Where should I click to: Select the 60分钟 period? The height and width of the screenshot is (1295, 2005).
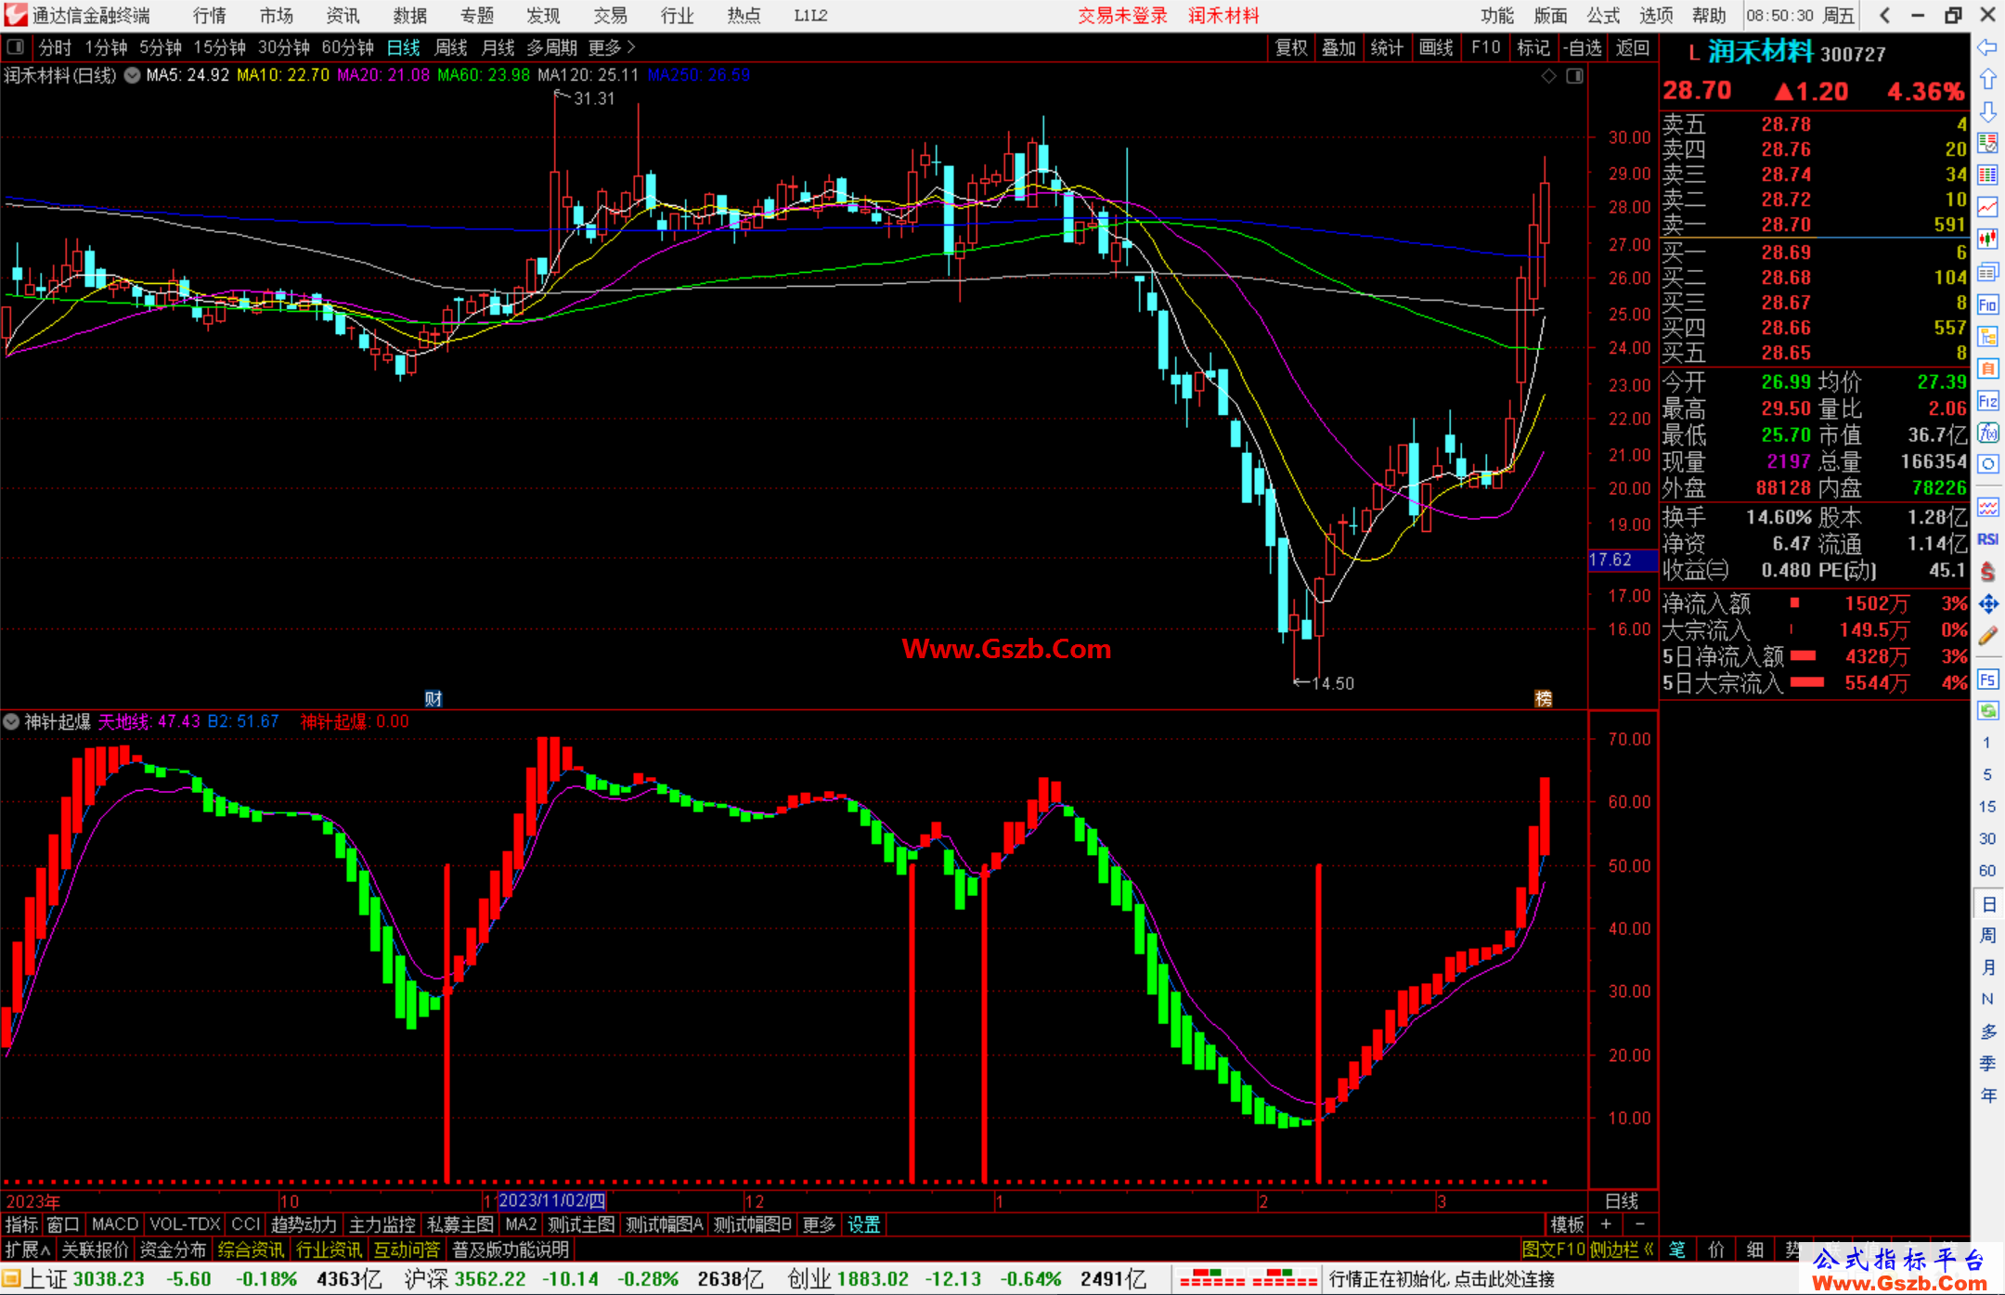(347, 47)
